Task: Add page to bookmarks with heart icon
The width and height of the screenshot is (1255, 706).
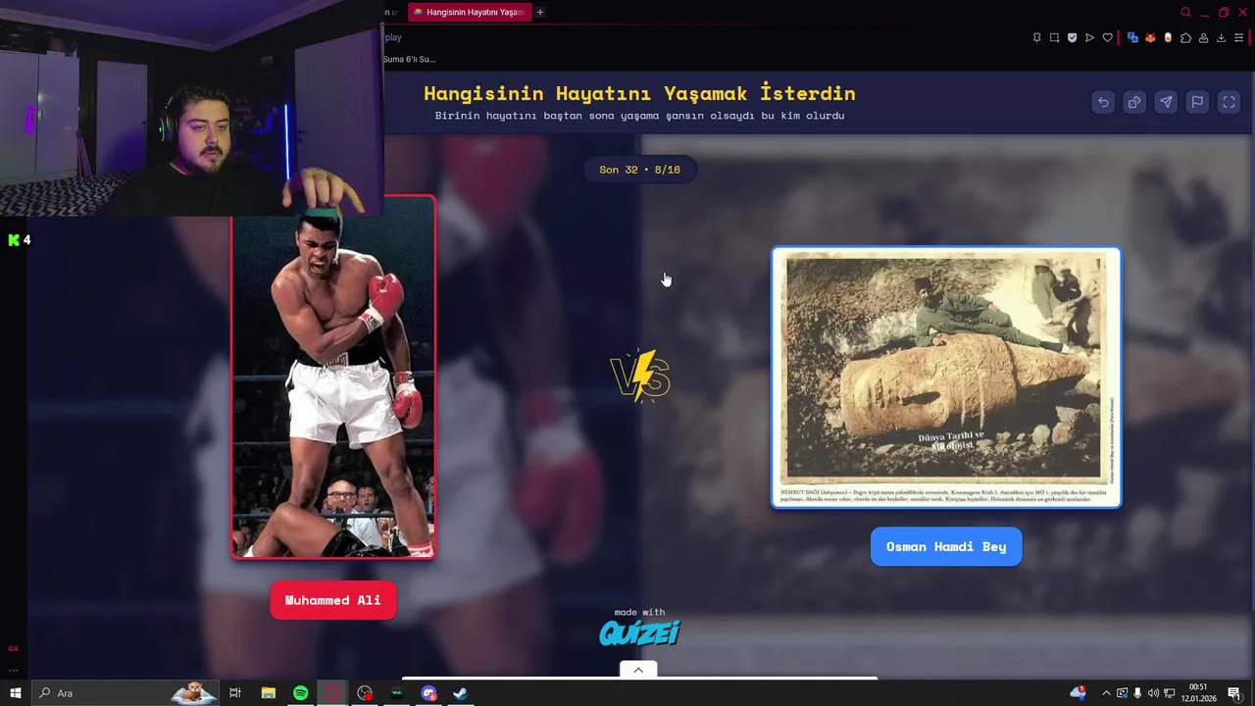Action: (x=1107, y=37)
